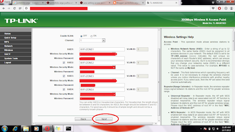Open the Opera menu button
This screenshot has height=132, width=235.
click(x=6, y=2)
